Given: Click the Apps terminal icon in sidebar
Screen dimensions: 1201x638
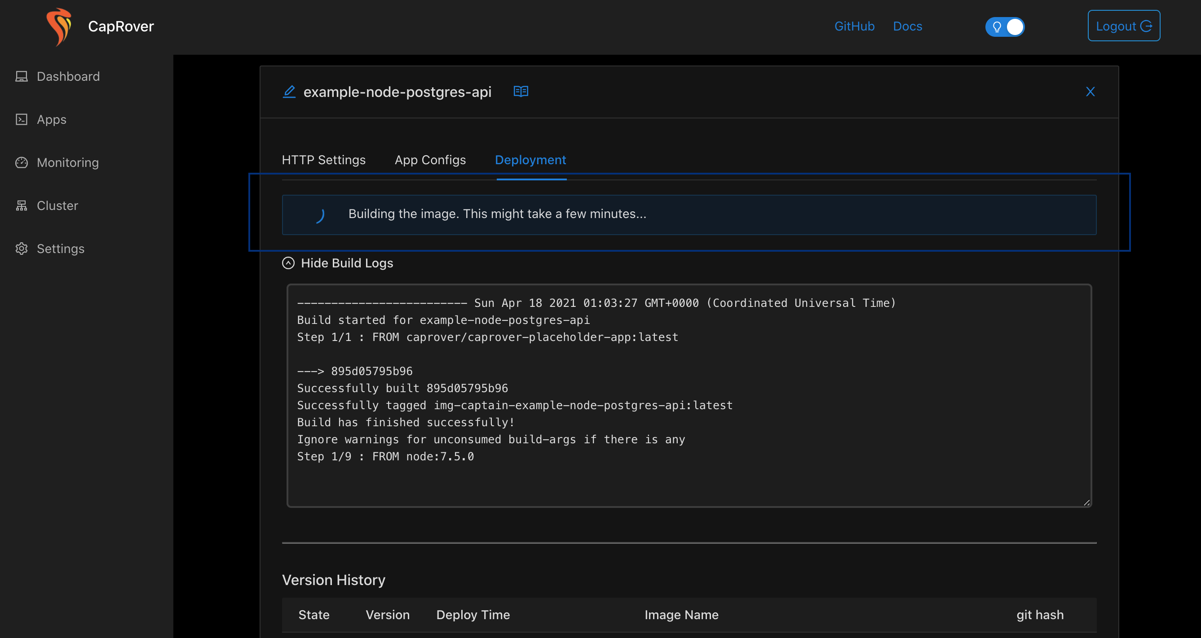Looking at the screenshot, I should click(x=22, y=120).
